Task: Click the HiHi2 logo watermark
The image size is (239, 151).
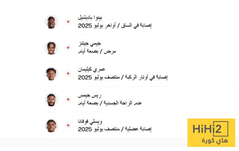Action: (211, 133)
